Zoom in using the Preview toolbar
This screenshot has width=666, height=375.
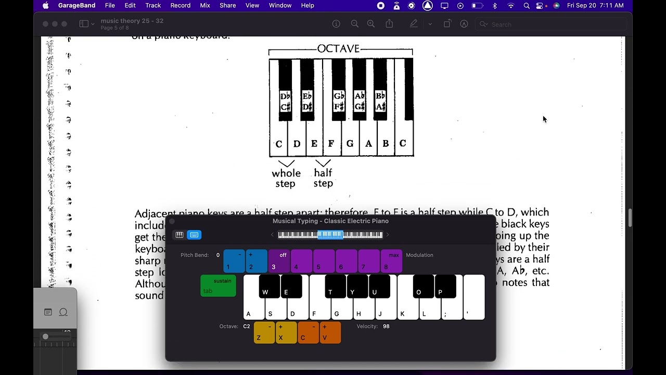point(371,24)
